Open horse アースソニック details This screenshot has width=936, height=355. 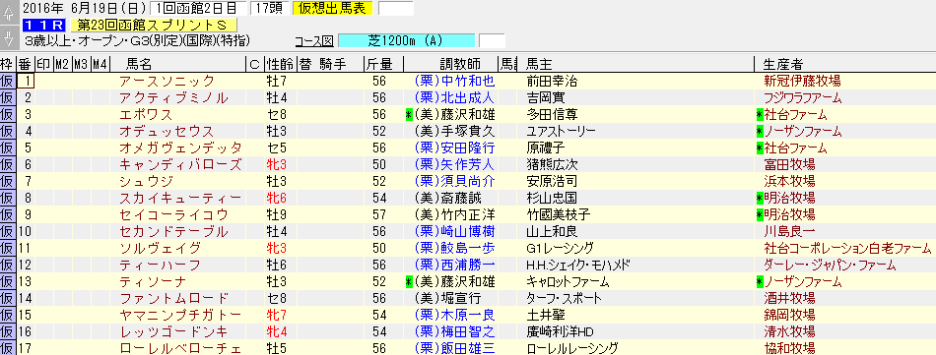pos(167,81)
